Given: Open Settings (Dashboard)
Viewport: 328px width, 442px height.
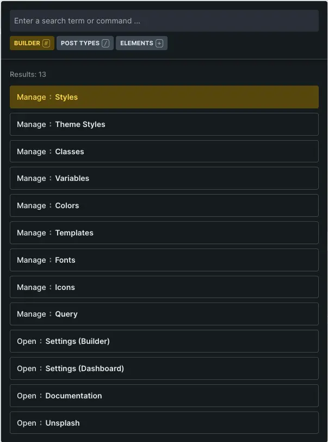Looking at the screenshot, I should [164, 368].
